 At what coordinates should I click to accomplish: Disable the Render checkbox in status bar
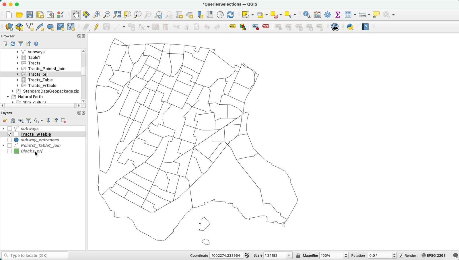click(x=401, y=255)
